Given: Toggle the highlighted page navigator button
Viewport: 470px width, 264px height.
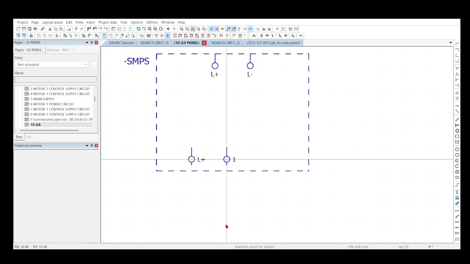Looking at the screenshot, I should (105, 36).
